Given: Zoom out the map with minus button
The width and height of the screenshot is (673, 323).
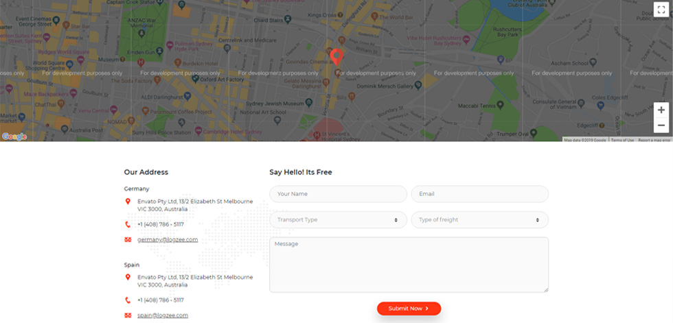Looking at the screenshot, I should click(661, 125).
